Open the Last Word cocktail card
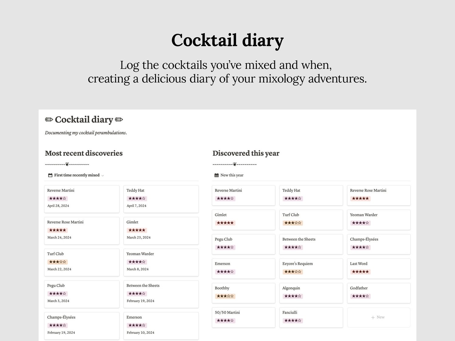Viewport: 455px width, 341px height. tap(379, 268)
